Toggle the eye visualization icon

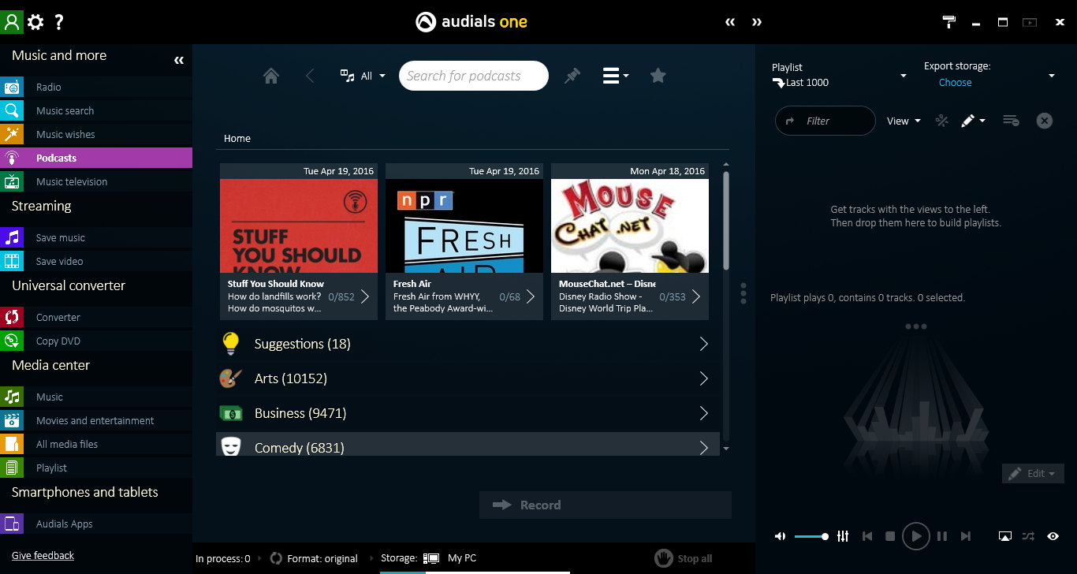tap(1053, 536)
